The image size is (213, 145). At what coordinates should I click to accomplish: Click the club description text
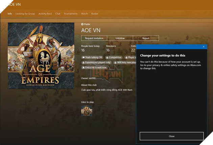[106, 90]
